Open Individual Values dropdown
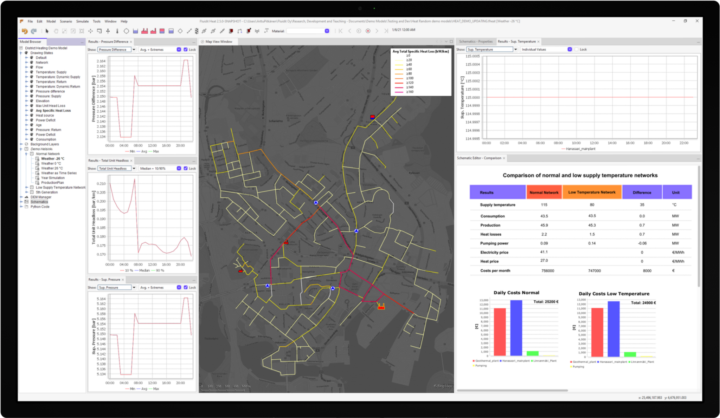720x418 pixels. 569,50
